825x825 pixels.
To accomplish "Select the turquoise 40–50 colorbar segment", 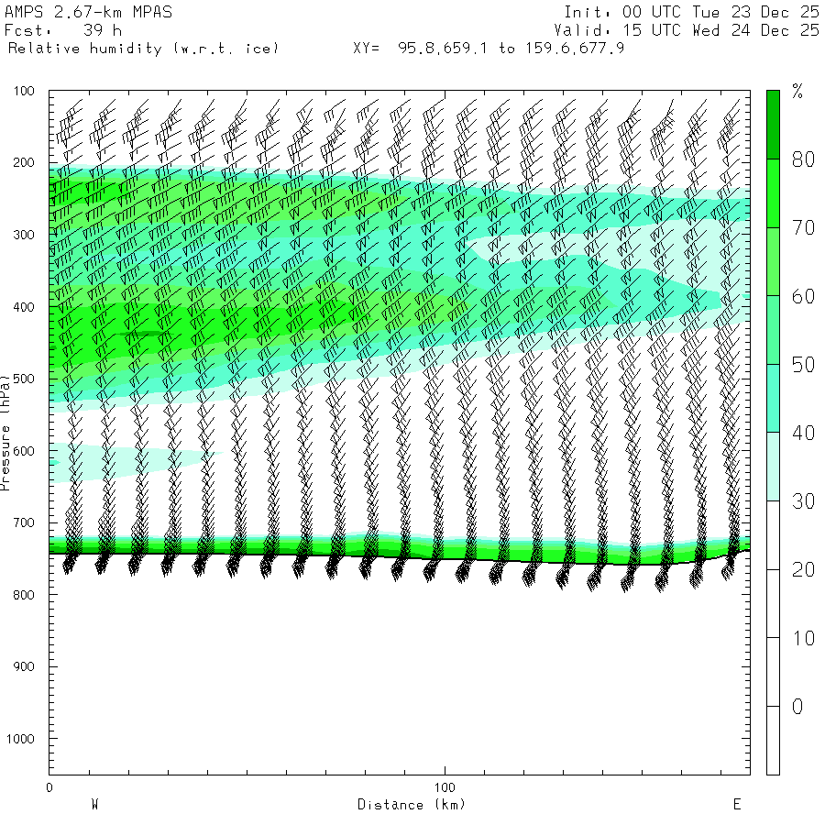I will coord(773,399).
